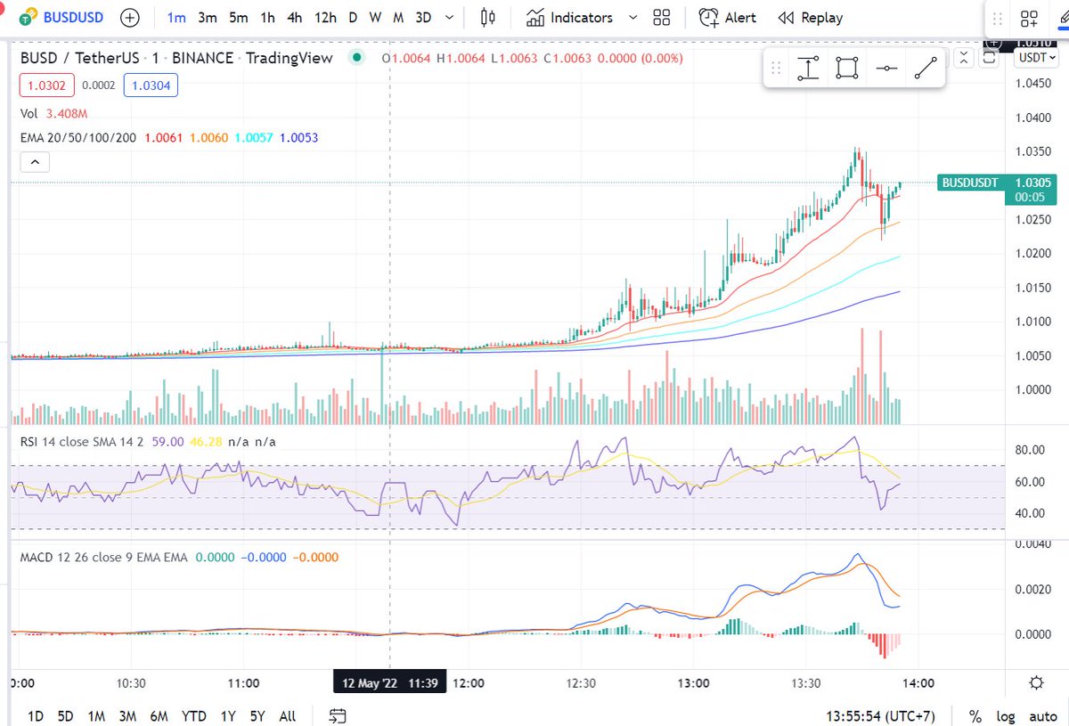1069x726 pixels.
Task: Open the Indicators dialog
Action: (x=570, y=17)
